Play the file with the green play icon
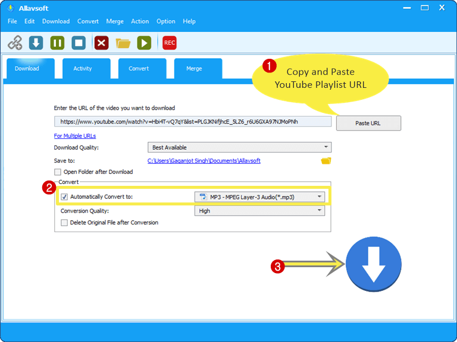 (x=144, y=43)
